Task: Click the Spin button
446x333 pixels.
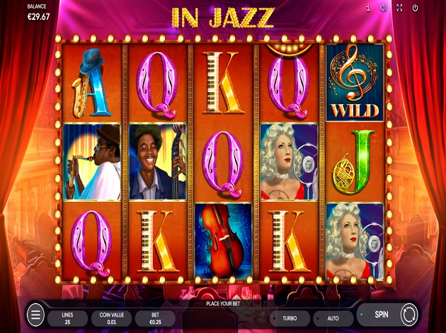Action: 382,315
